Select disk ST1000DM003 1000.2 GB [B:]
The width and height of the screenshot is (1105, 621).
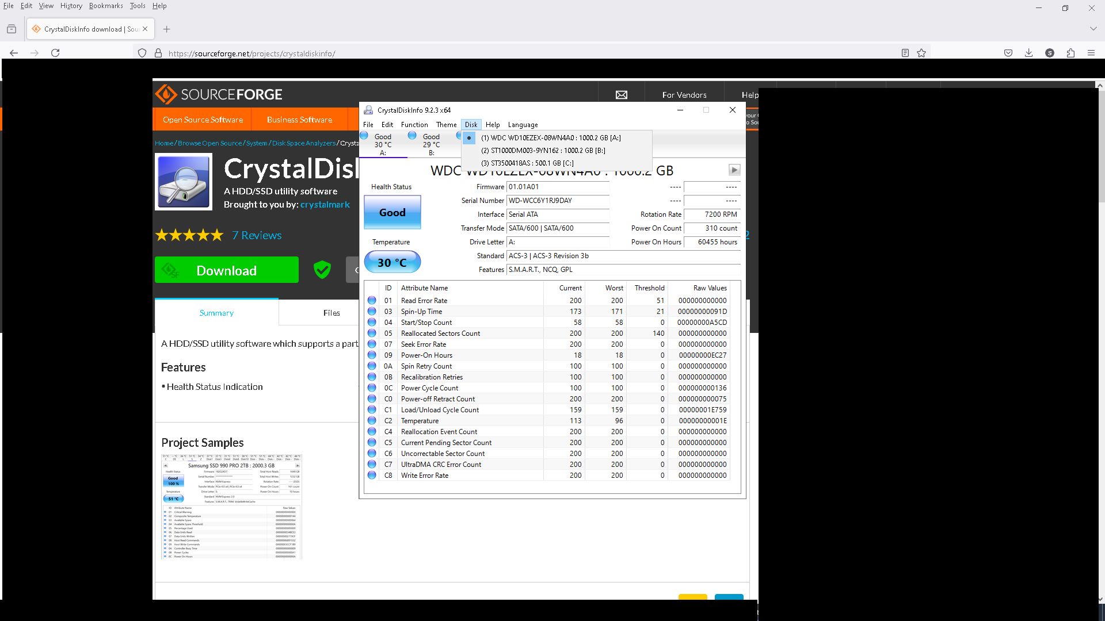click(557, 151)
